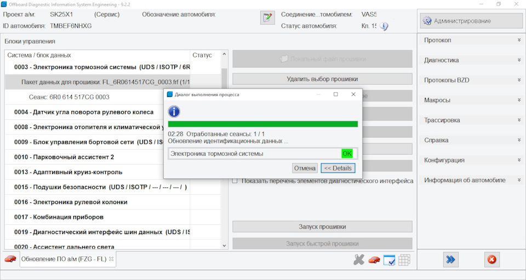Expand the Протоколы BZD section
Viewport: 526px width, 280px height.
point(472,80)
